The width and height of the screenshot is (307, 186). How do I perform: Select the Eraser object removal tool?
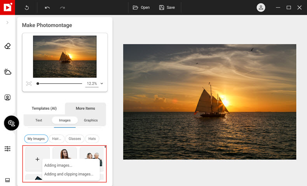coord(7,46)
